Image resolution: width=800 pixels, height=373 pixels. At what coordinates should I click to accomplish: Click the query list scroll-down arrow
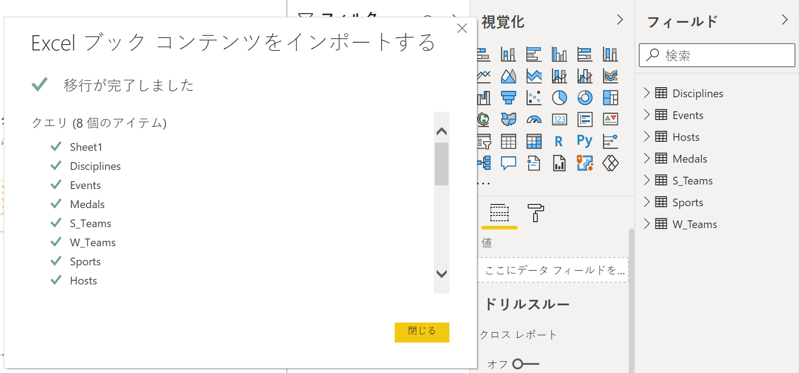click(x=442, y=274)
